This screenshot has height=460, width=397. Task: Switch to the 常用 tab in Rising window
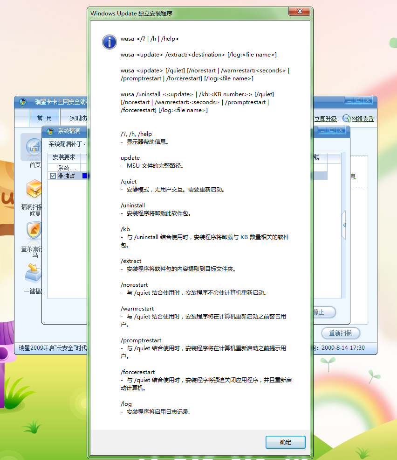(x=45, y=118)
